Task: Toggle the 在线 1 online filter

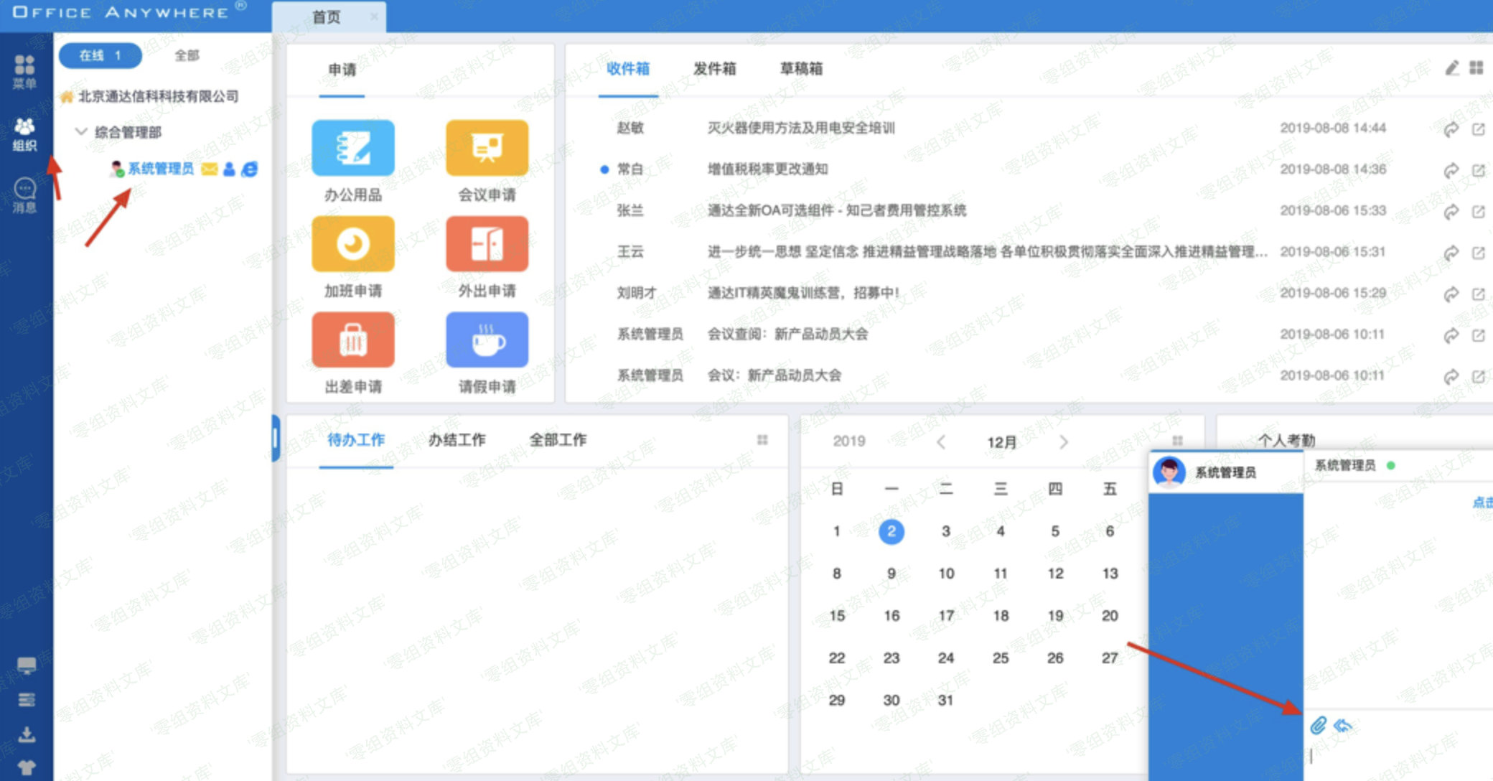Action: 100,55
